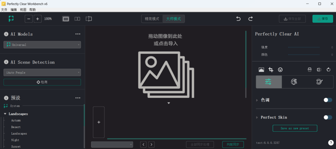Click Save as new preset

[x=295, y=128]
